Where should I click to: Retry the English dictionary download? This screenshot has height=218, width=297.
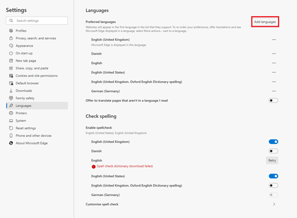pyautogui.click(x=272, y=161)
